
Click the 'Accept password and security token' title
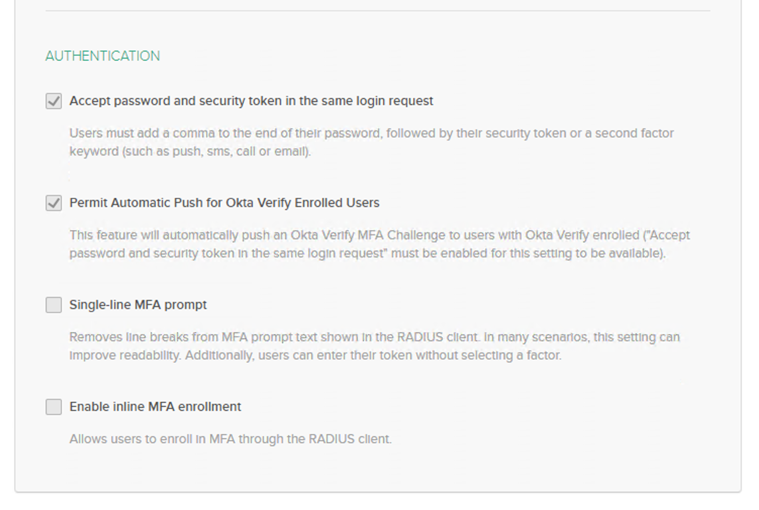tap(251, 100)
